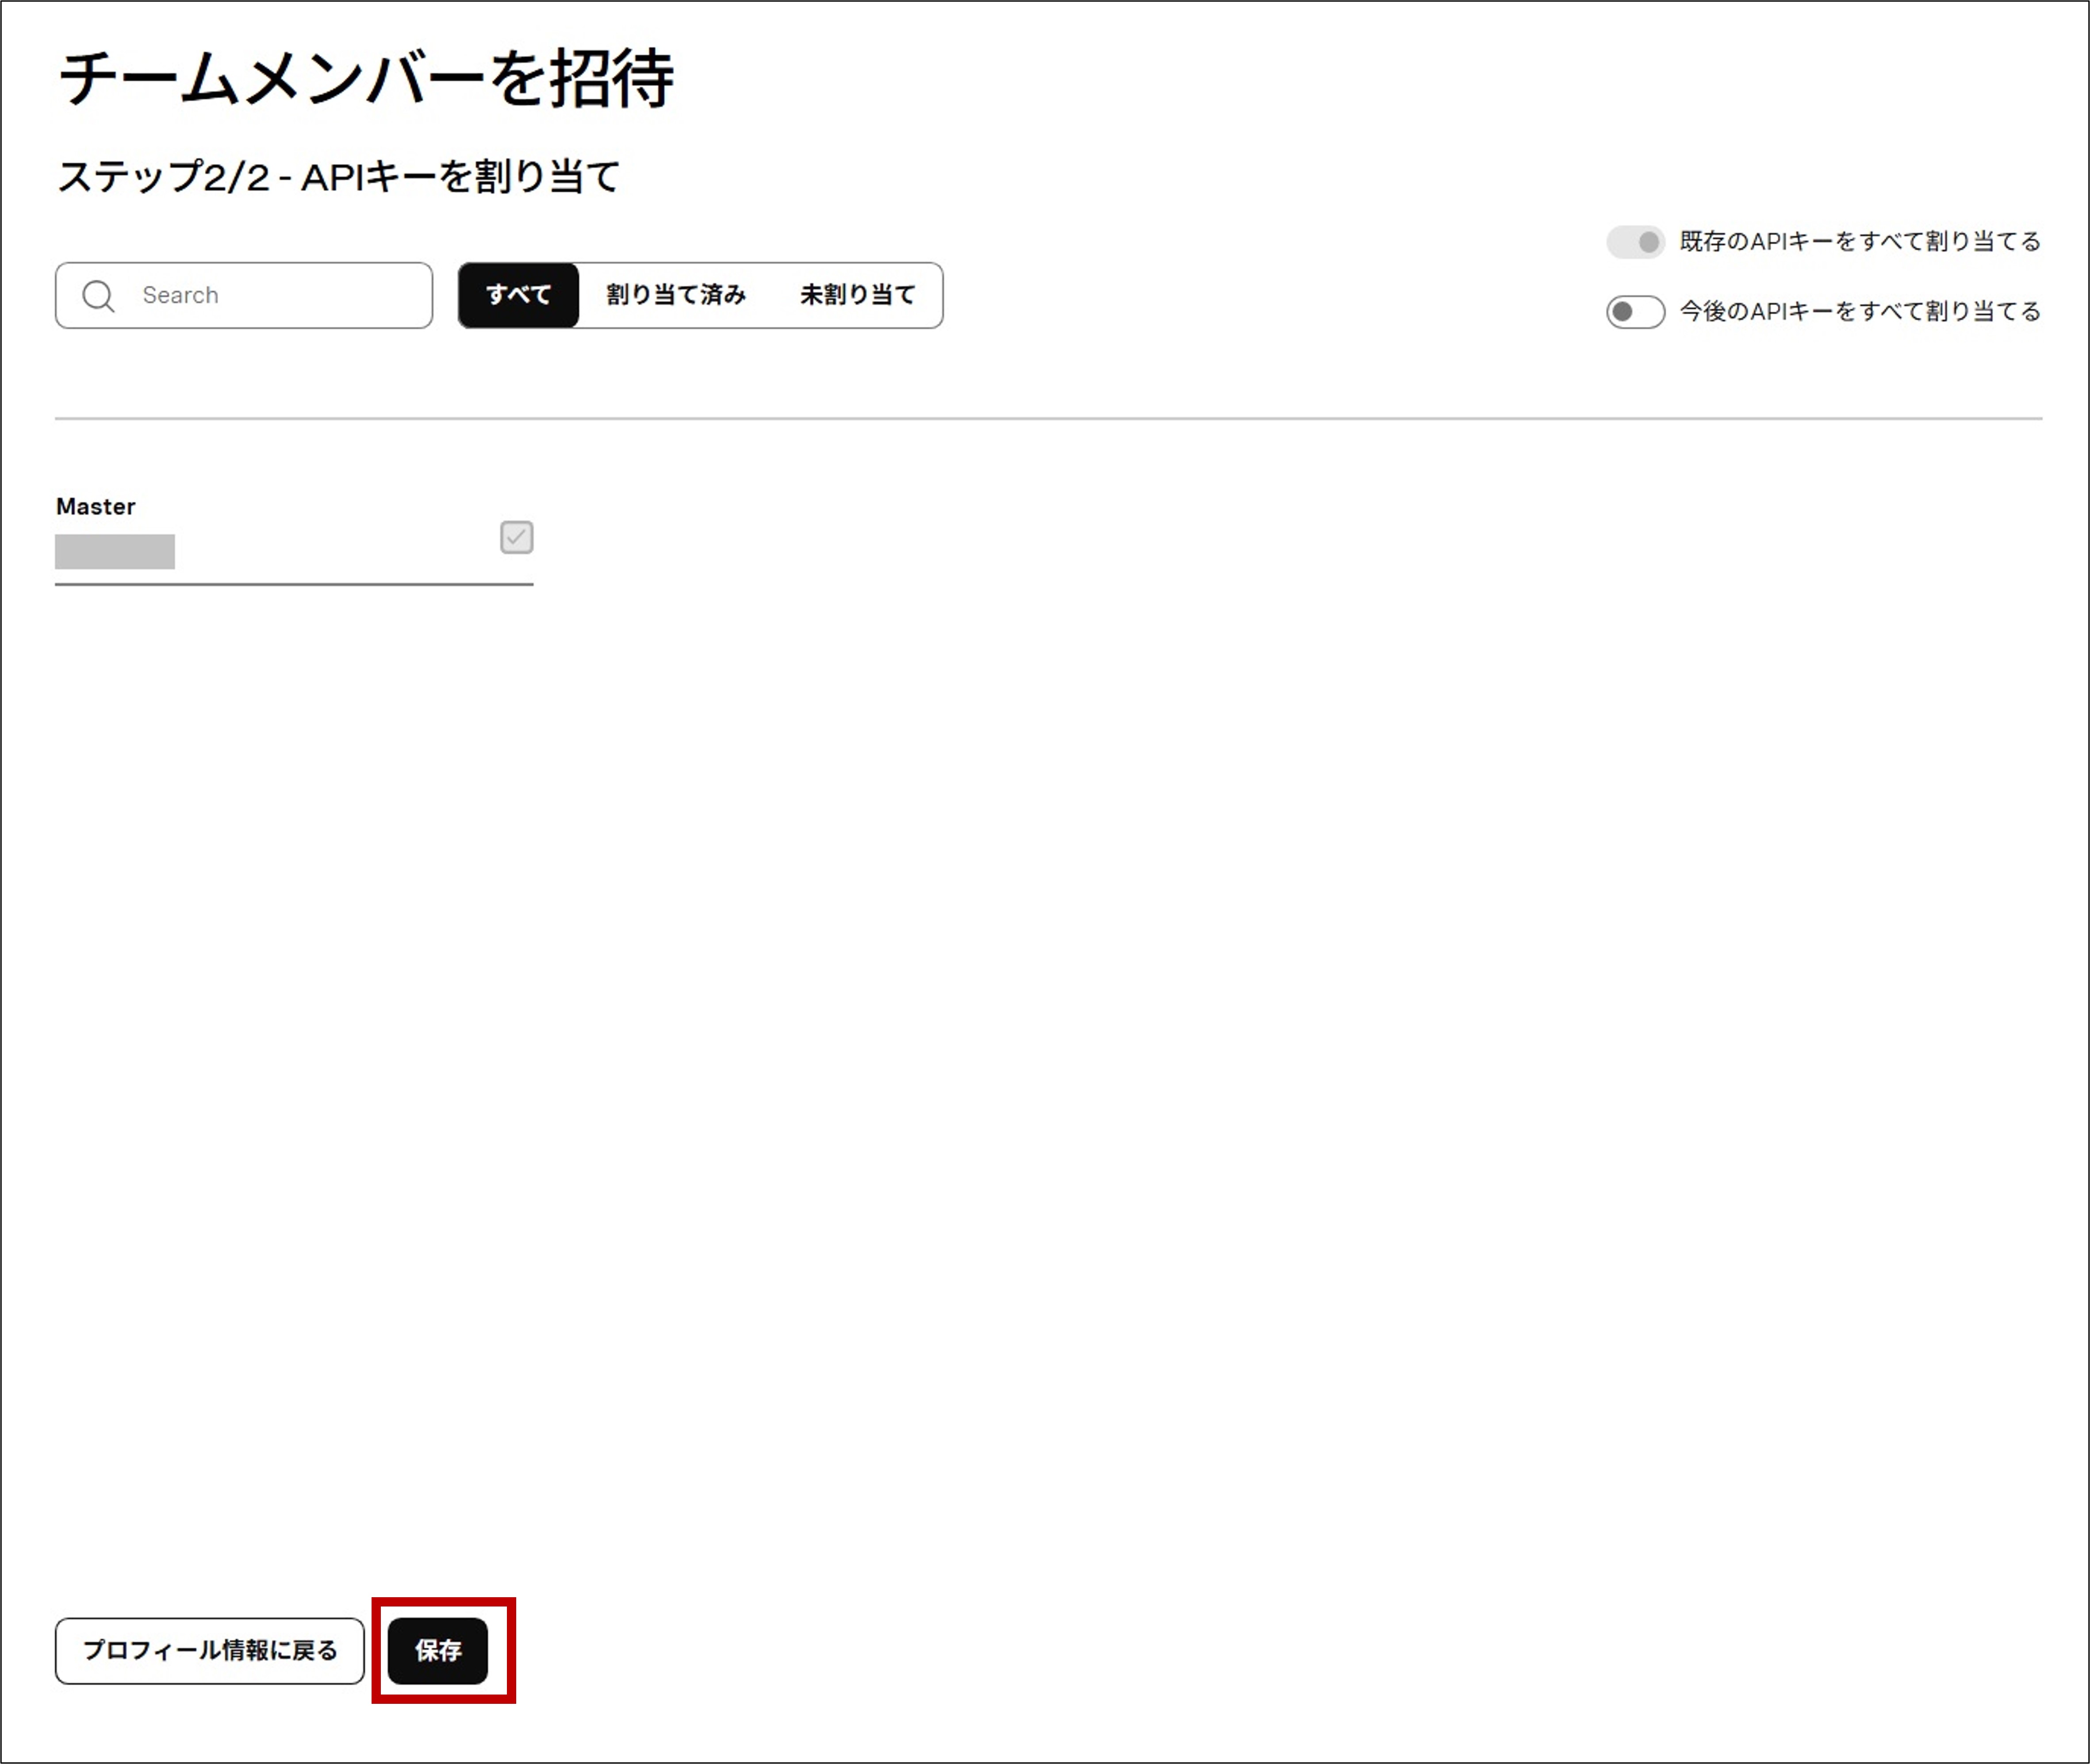Switch to 割り当て済み filter tab
The image size is (2090, 1764).
pyautogui.click(x=676, y=296)
